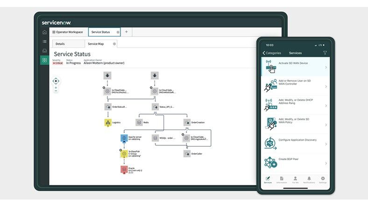
Task: Click the servicenow logo
Action: (56, 23)
